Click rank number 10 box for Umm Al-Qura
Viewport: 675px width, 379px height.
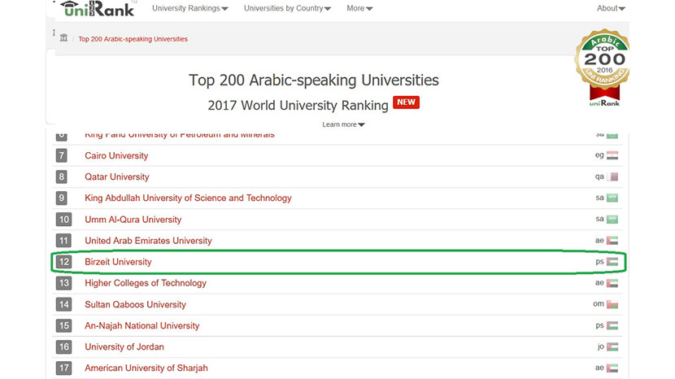(63, 220)
